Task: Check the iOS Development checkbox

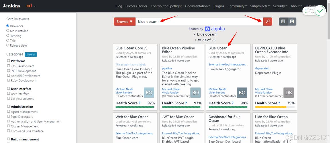Action: point(8,65)
